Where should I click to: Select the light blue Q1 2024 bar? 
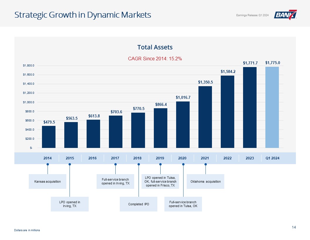[272, 107]
